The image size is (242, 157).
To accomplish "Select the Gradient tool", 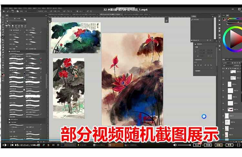I will coord(3,47).
